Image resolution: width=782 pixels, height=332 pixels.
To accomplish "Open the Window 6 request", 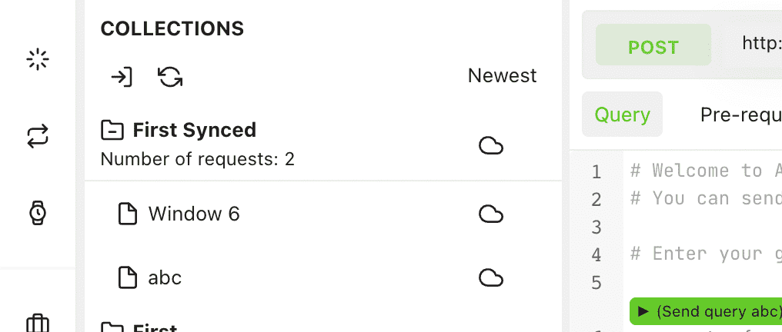I will tap(194, 214).
